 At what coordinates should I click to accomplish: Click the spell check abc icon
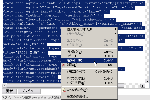pos(64,90)
